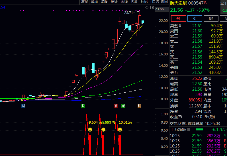Click the orange 榜 marker icon
The width and height of the screenshot is (227, 156).
[139, 106]
